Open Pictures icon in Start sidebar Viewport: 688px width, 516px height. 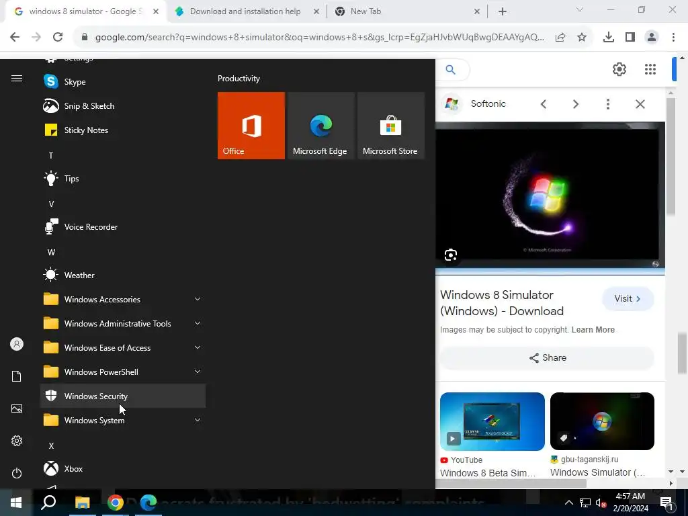pos(17,408)
